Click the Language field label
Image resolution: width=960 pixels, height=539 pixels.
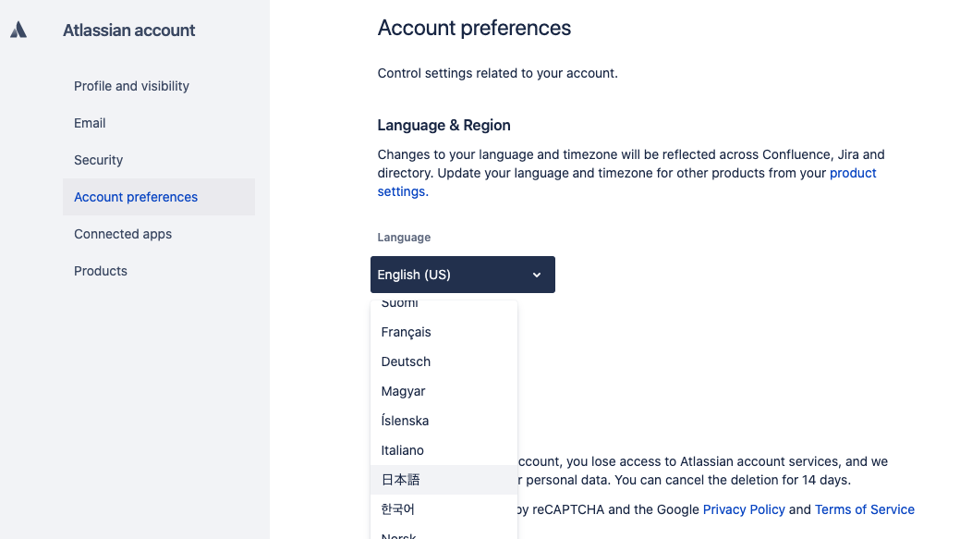(404, 238)
